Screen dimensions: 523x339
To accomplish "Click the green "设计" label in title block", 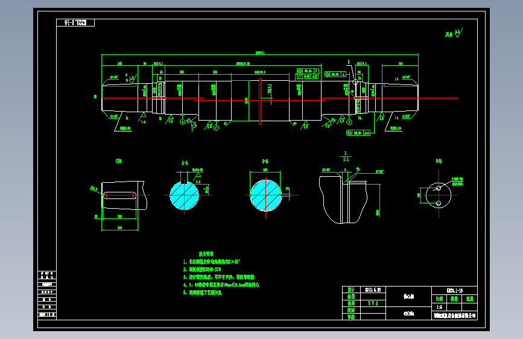I will pos(351,290).
